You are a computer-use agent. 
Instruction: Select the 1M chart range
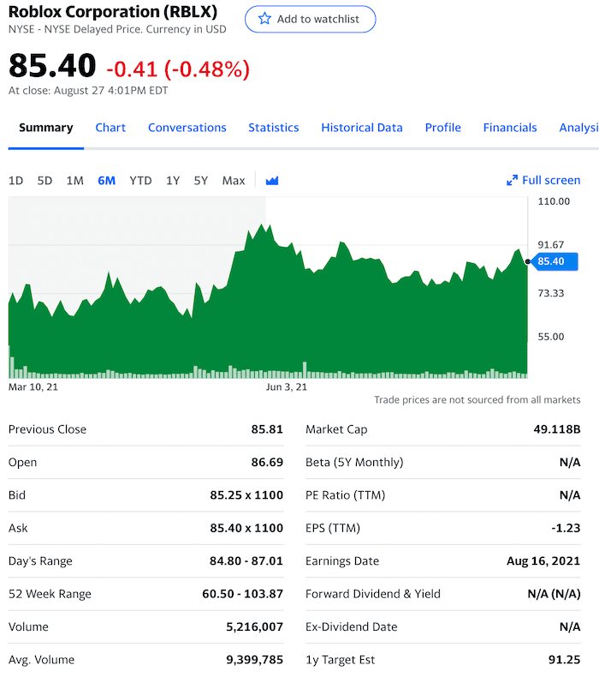point(74,180)
